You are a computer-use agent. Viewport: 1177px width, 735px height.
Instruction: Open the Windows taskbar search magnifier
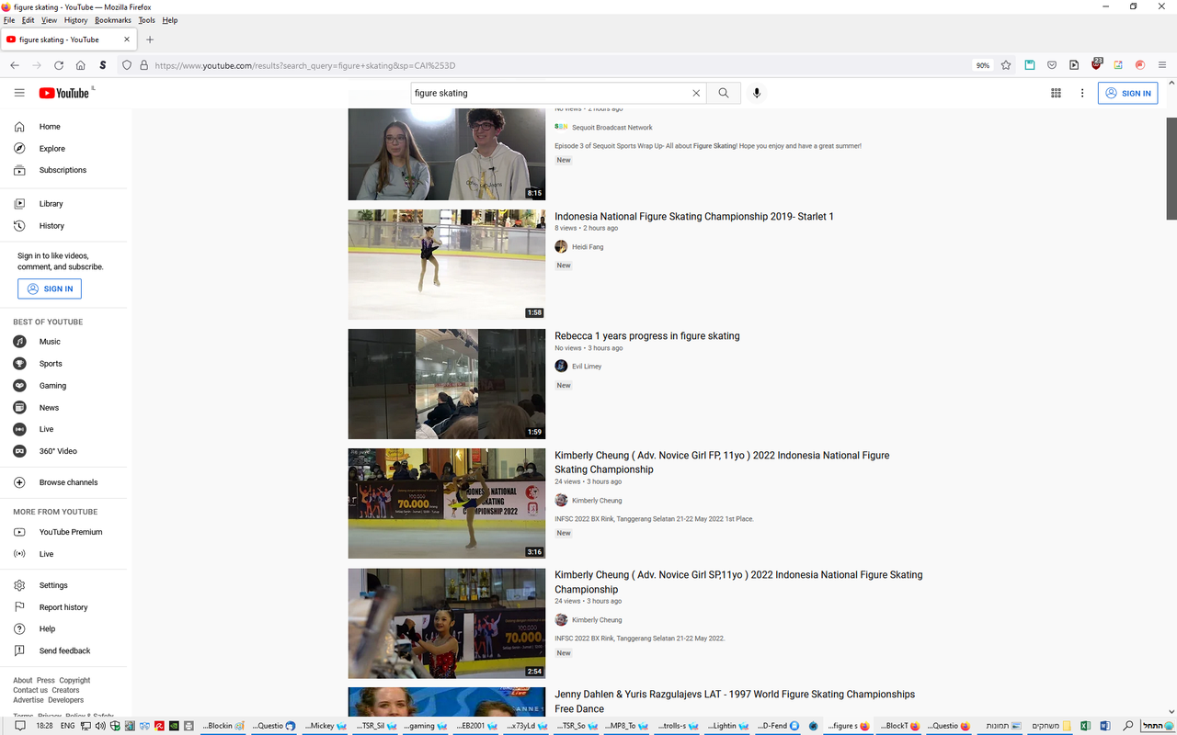click(1128, 726)
